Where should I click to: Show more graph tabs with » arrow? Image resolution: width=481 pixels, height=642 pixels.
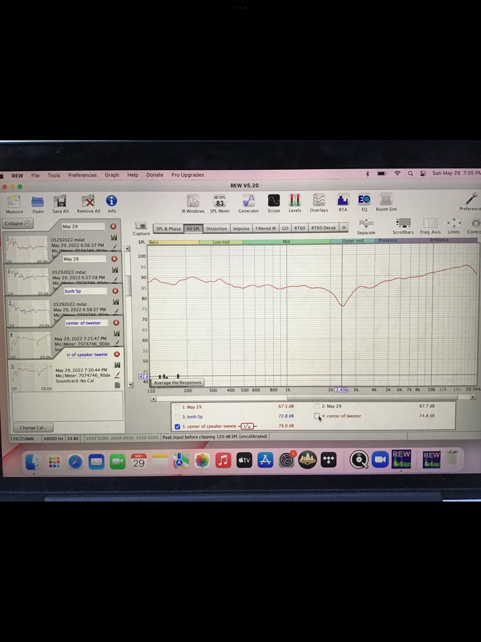[x=344, y=228]
